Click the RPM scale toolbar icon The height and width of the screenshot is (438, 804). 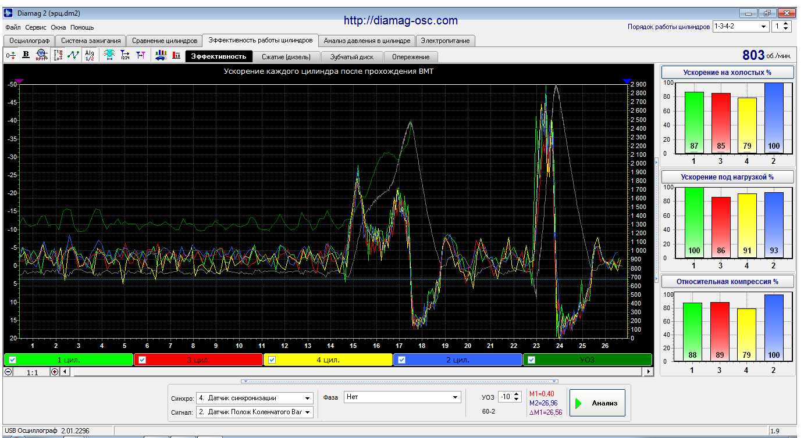(x=58, y=55)
